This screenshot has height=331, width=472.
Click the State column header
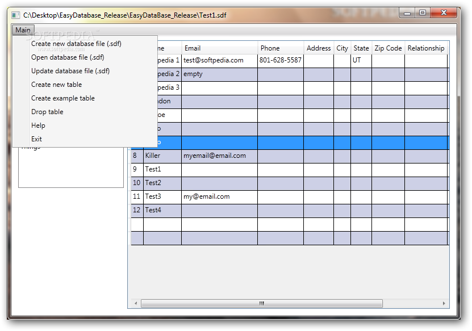361,48
